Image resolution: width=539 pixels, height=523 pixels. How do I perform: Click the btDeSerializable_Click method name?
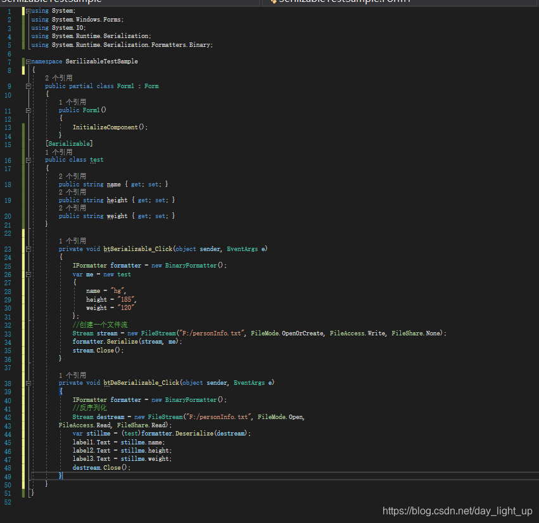pyautogui.click(x=141, y=383)
